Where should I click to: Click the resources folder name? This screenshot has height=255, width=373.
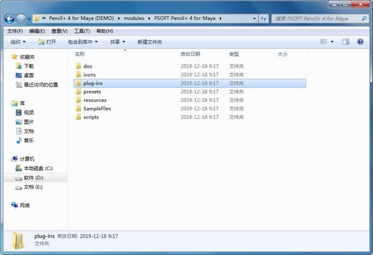click(x=95, y=100)
